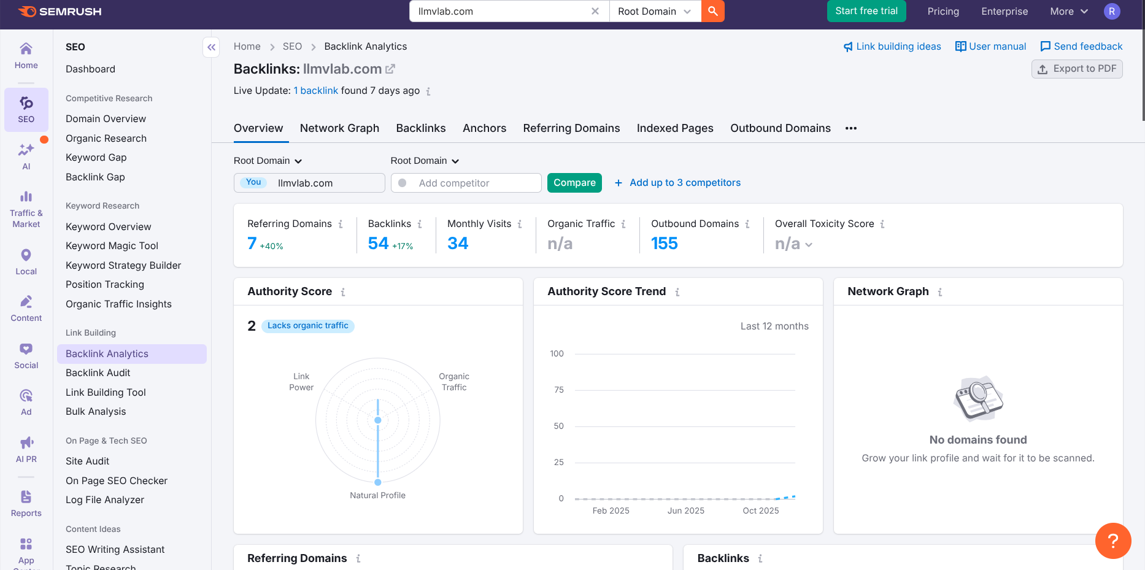The image size is (1145, 570).
Task: Click the Semrush logo
Action: (x=60, y=11)
